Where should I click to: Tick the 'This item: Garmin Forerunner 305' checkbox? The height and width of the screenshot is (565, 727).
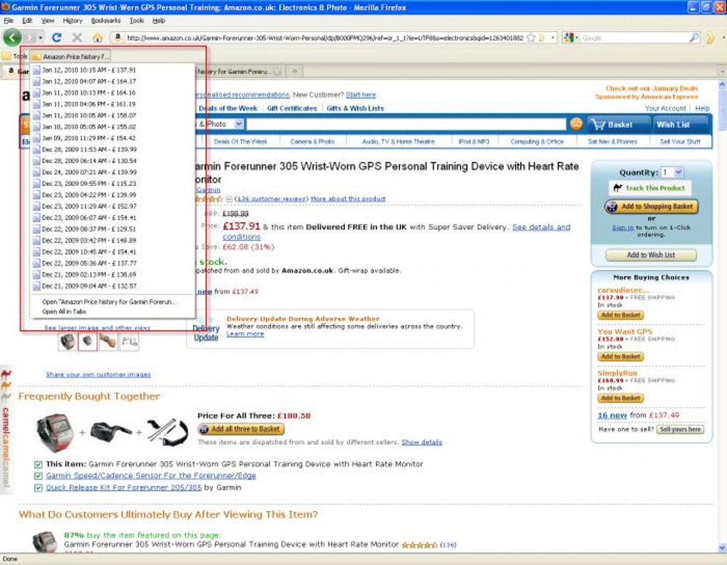click(x=38, y=464)
